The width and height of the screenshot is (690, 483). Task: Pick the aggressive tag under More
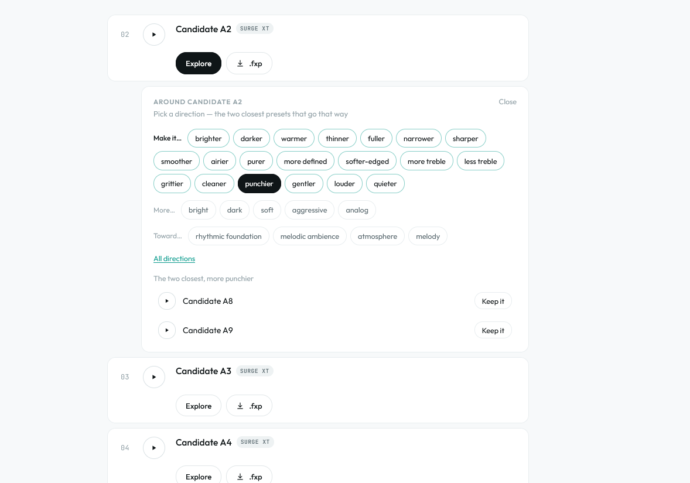click(x=310, y=210)
